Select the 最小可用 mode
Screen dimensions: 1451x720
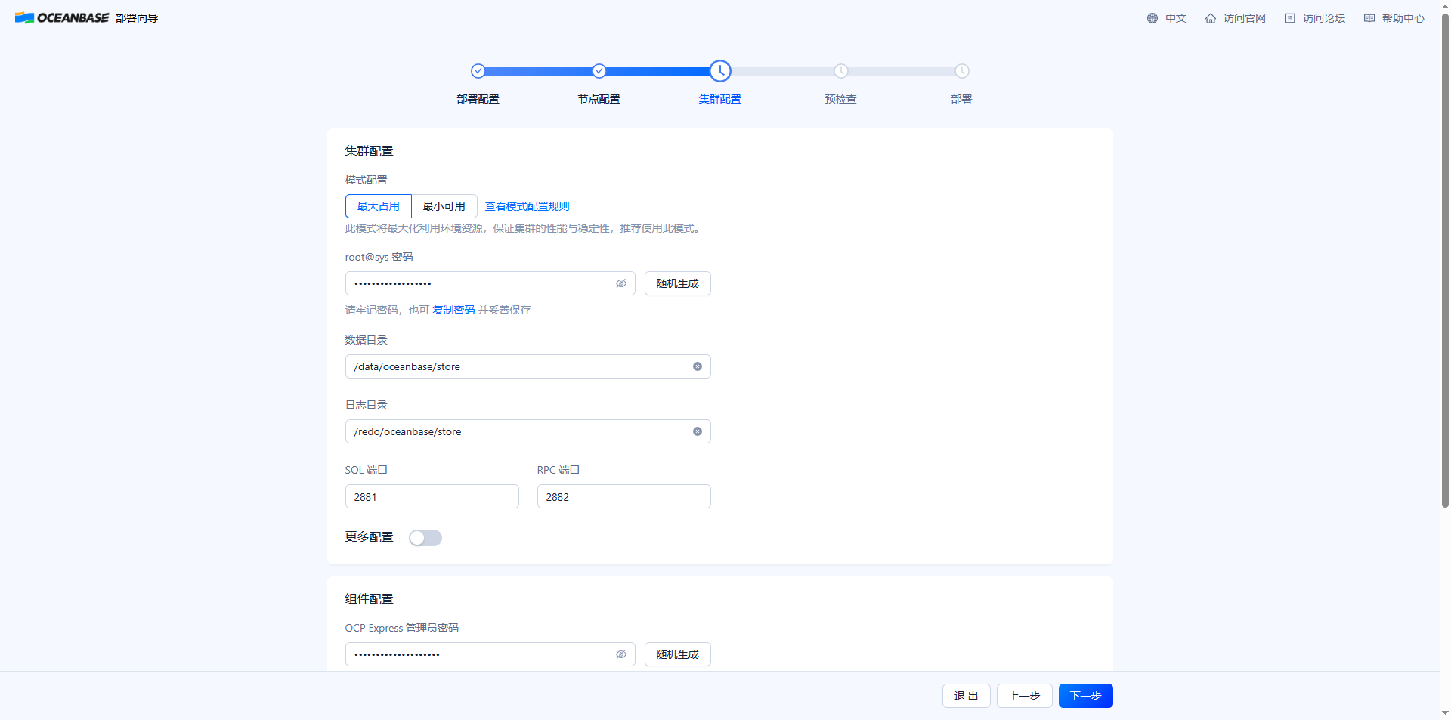click(444, 206)
